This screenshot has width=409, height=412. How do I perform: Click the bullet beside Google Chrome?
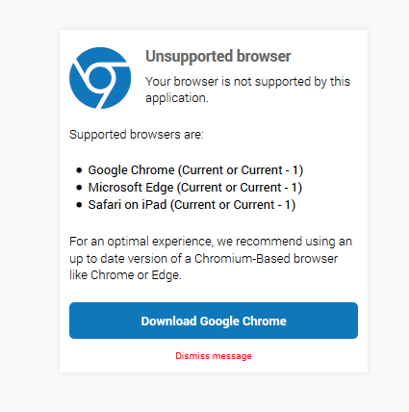coord(79,170)
